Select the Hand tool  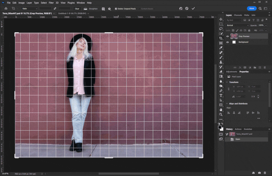[x=221, y=110]
